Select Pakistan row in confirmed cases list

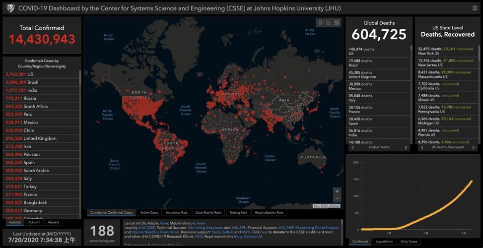pyautogui.click(x=41, y=154)
